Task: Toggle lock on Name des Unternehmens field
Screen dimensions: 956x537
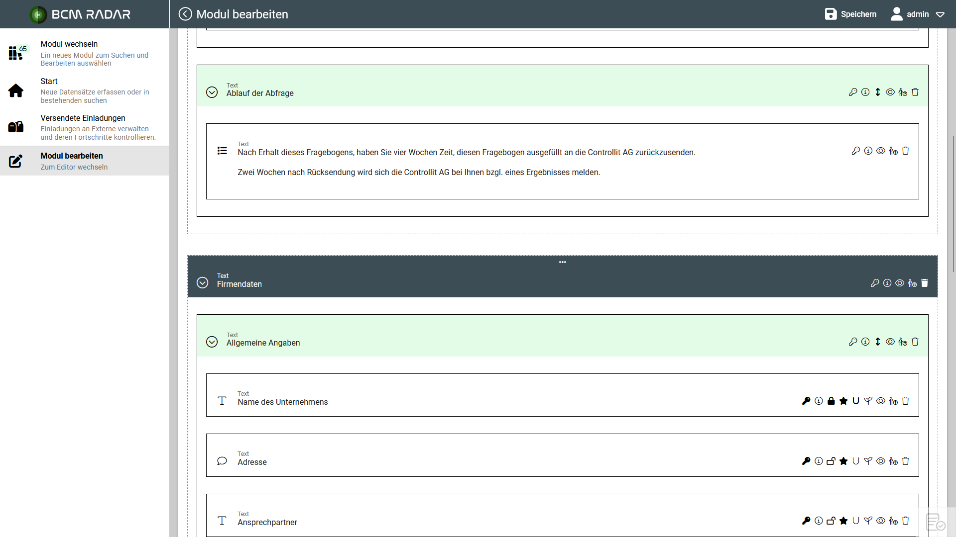Action: click(x=831, y=401)
